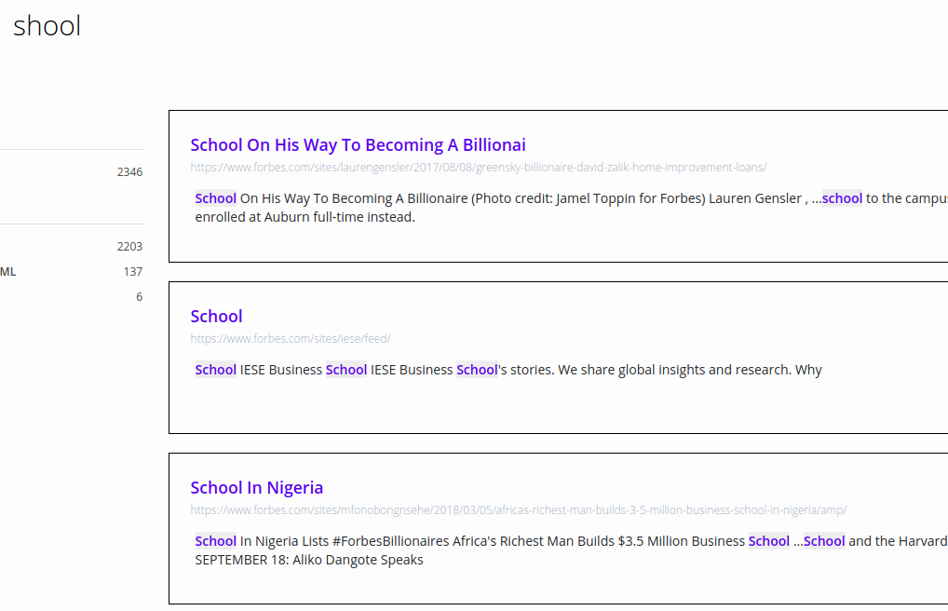Click "SEPTEMBER 18: Aliko Dangote Speaks" snippet line

tap(308, 560)
